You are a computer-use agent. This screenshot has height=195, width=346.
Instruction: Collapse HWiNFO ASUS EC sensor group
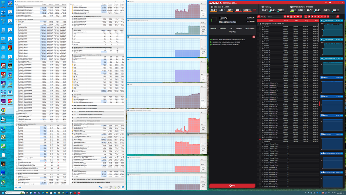pyautogui.click(x=71, y=95)
